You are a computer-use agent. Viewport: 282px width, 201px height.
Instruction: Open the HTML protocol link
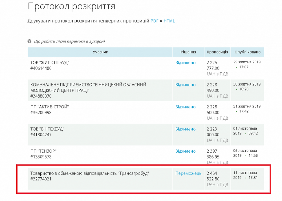[169, 21]
